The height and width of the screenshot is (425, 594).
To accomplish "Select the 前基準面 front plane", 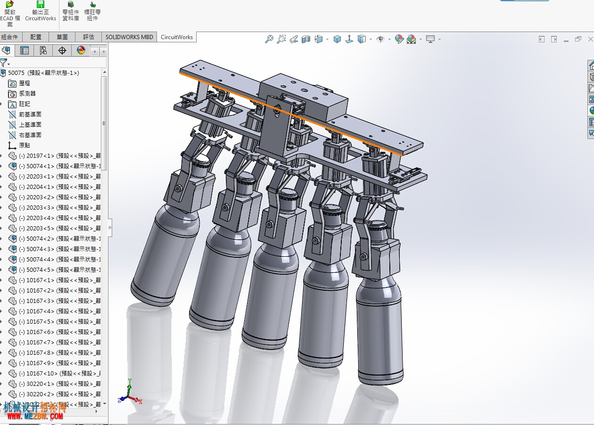I will pos(25,114).
